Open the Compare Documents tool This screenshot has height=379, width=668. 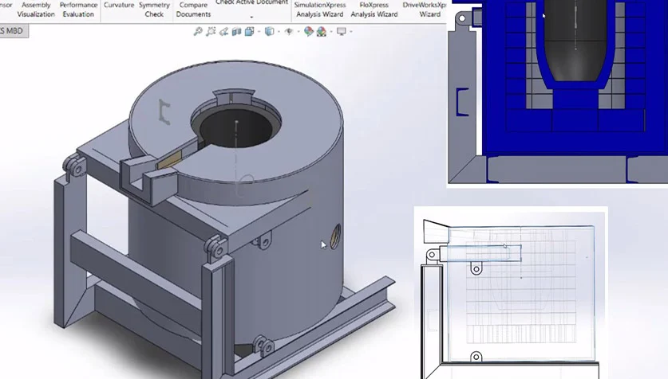193,10
